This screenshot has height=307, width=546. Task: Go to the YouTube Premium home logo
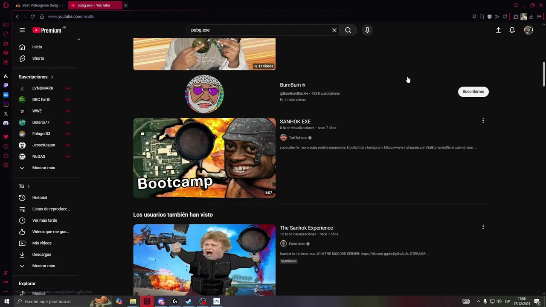tap(47, 30)
